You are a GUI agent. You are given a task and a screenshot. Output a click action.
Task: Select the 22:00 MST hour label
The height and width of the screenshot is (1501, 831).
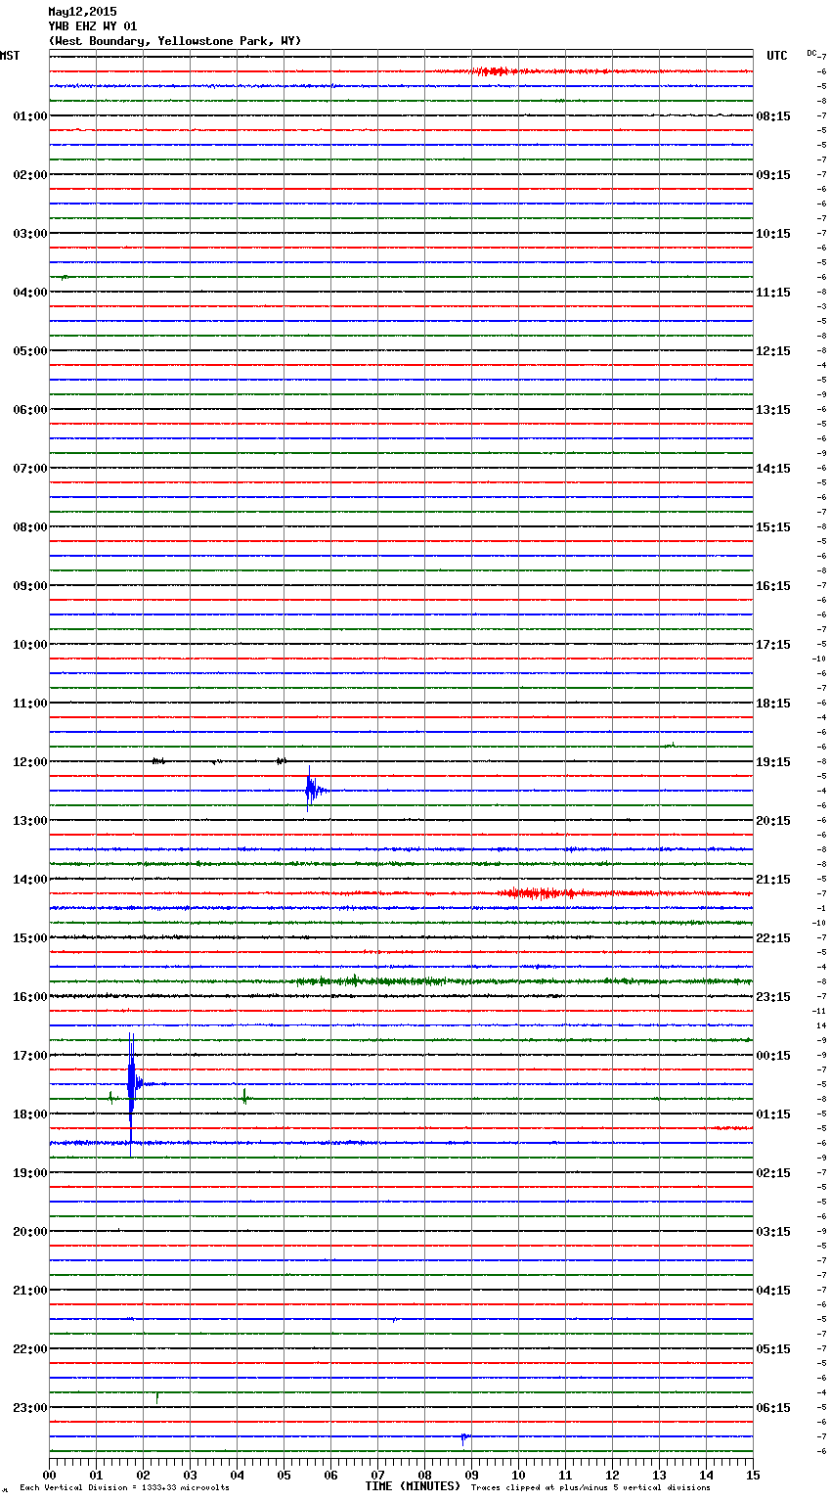point(29,1349)
